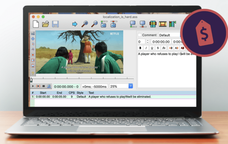
Task: Create a new subtitle file
Action: point(36,24)
